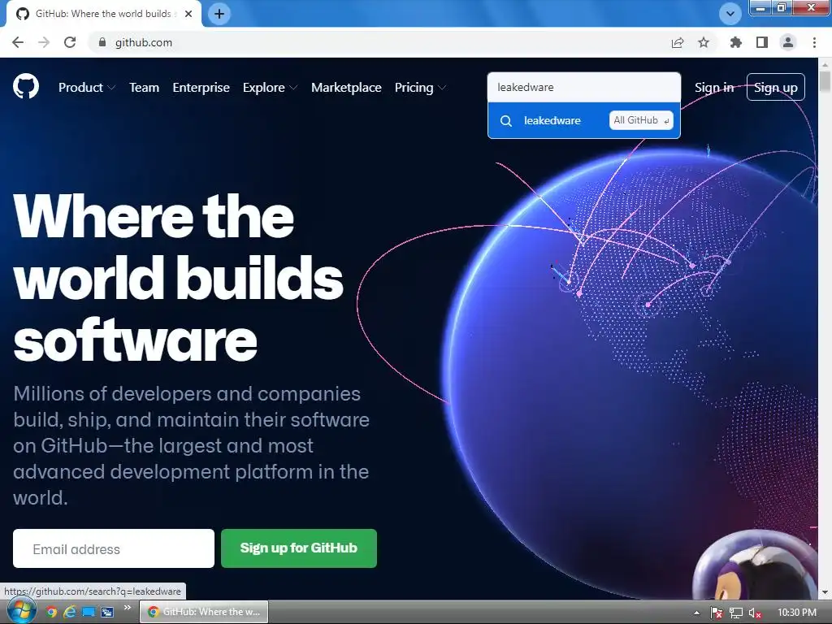Click Sign in link
The height and width of the screenshot is (624, 832).
click(714, 88)
